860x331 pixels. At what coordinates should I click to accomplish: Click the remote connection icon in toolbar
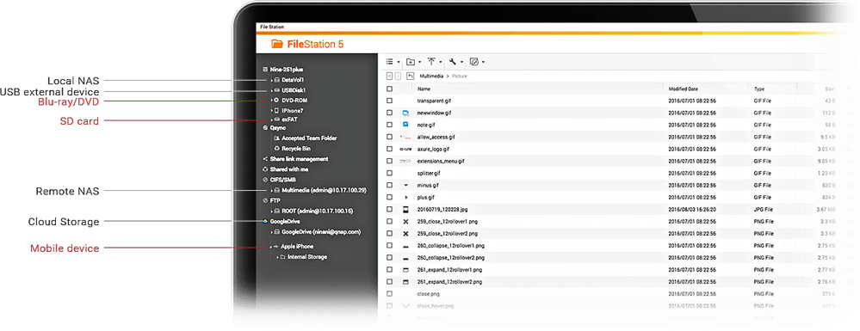(x=474, y=61)
